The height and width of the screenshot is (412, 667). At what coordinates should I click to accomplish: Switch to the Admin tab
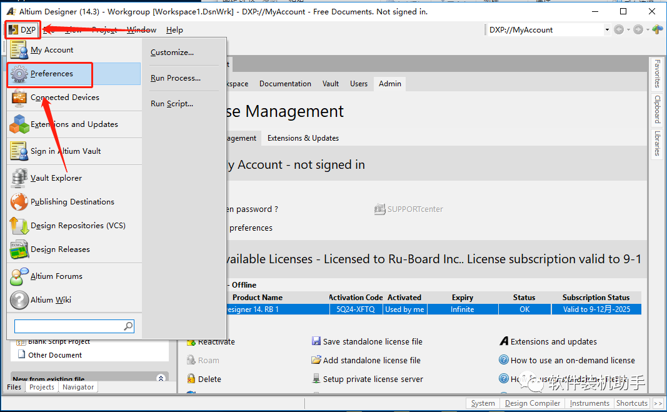[x=389, y=84]
